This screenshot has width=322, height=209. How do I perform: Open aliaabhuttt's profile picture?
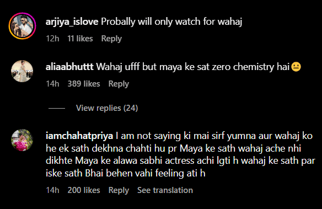[22, 71]
